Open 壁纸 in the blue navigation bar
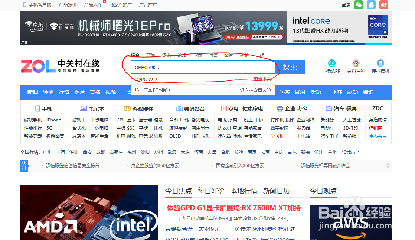415x240 pixels. 368,92
